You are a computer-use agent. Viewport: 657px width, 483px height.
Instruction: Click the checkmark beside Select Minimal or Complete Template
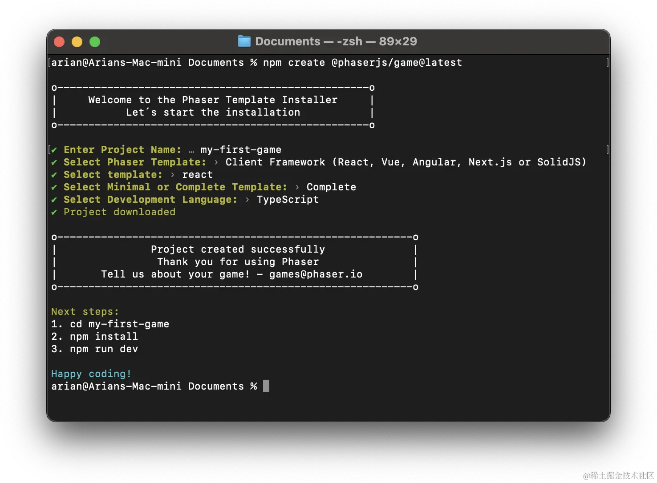pyautogui.click(x=54, y=187)
